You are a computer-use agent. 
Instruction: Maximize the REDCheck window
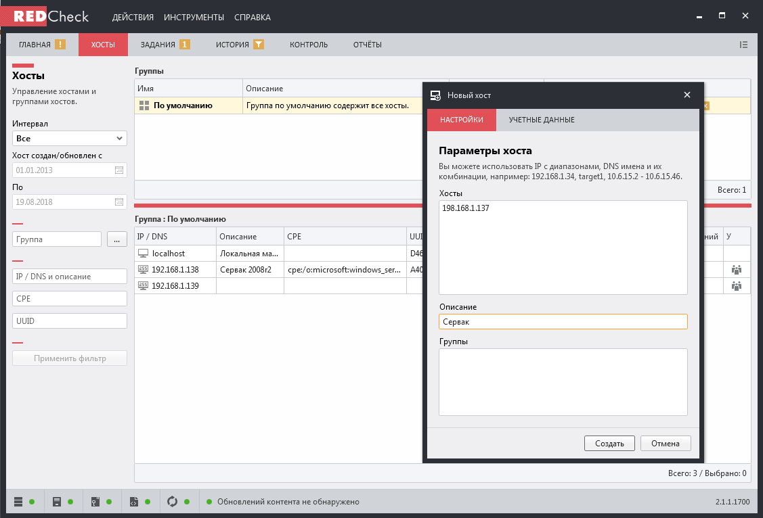[x=722, y=16]
